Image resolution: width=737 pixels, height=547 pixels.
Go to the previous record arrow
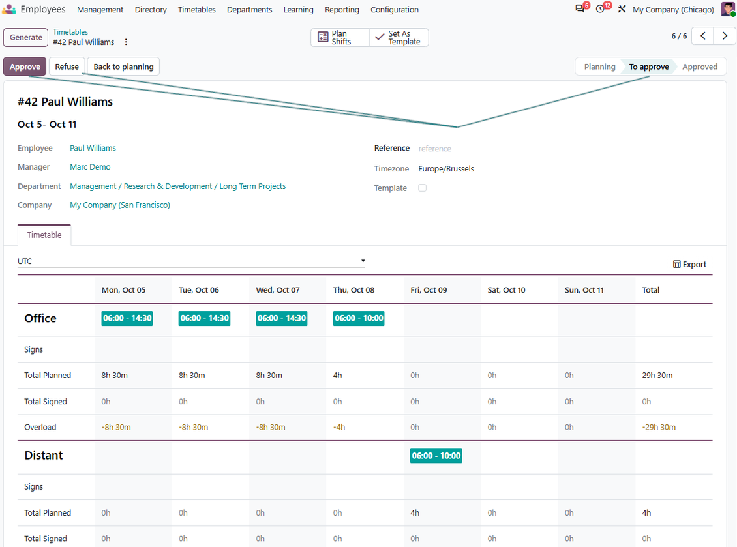(702, 36)
